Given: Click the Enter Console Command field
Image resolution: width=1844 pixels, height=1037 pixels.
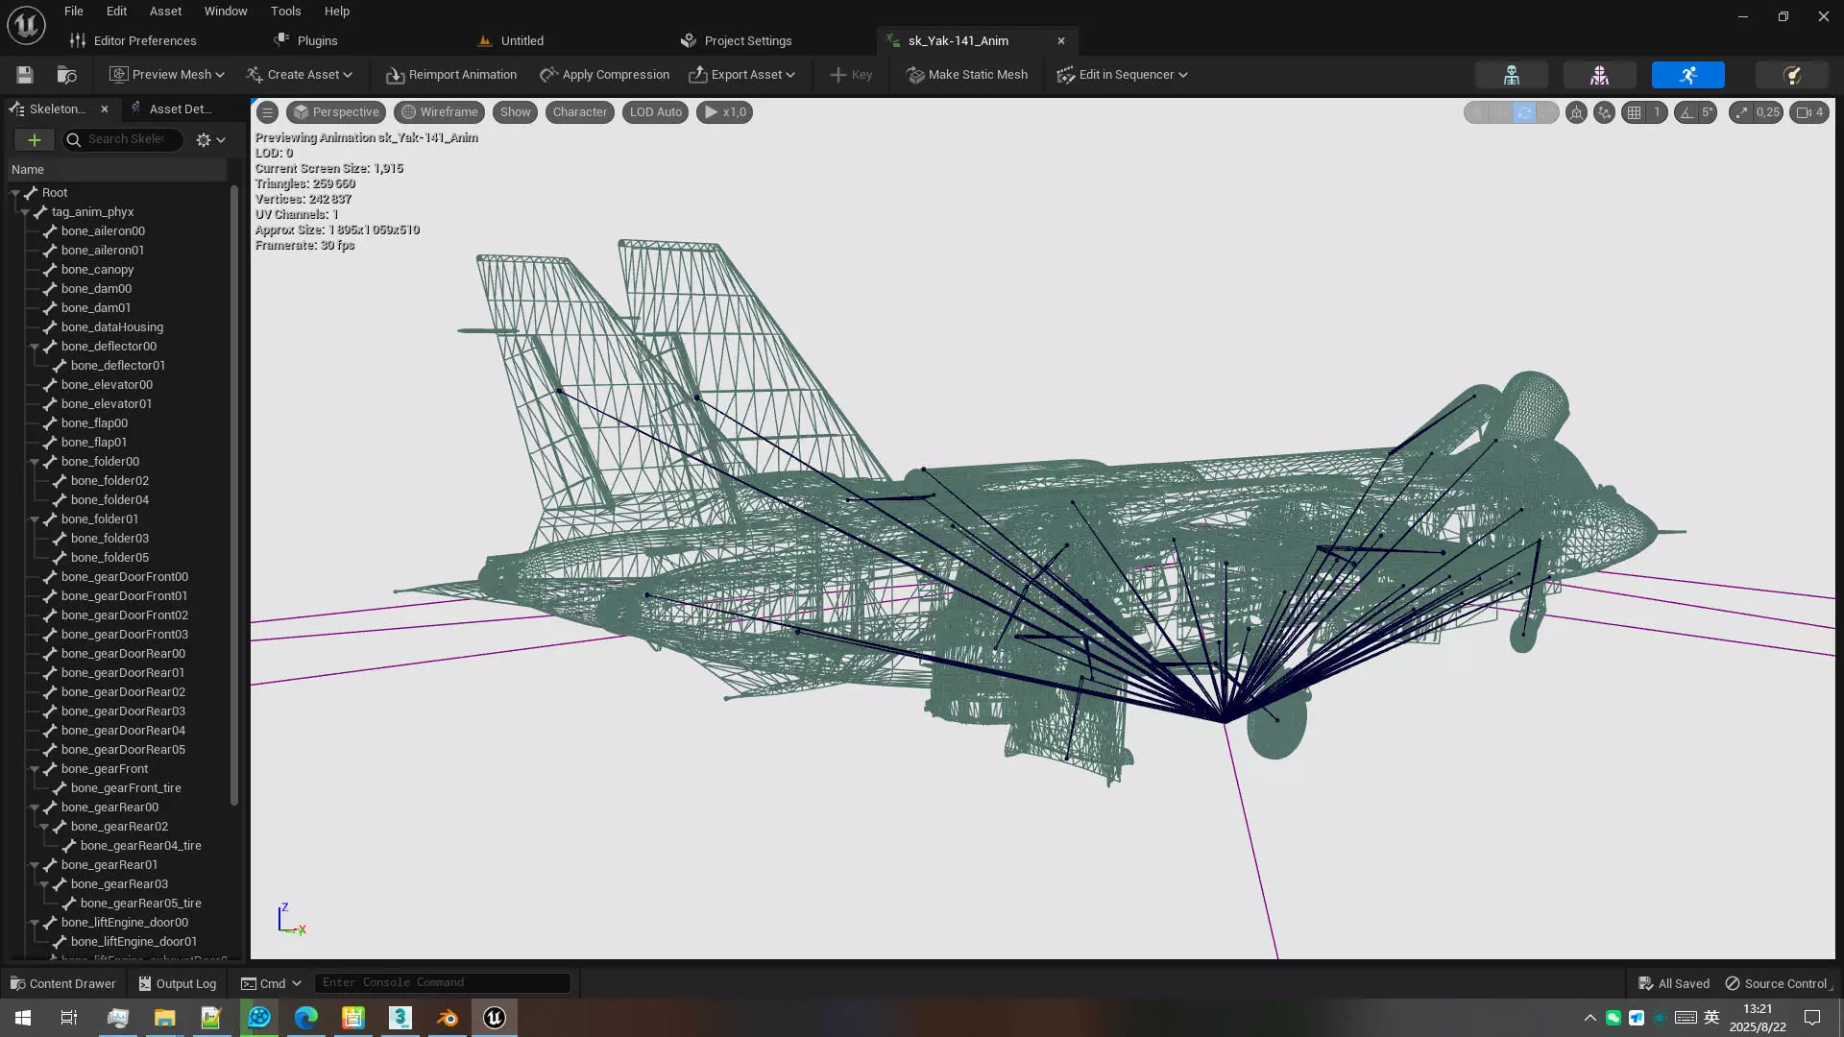Looking at the screenshot, I should click(443, 983).
